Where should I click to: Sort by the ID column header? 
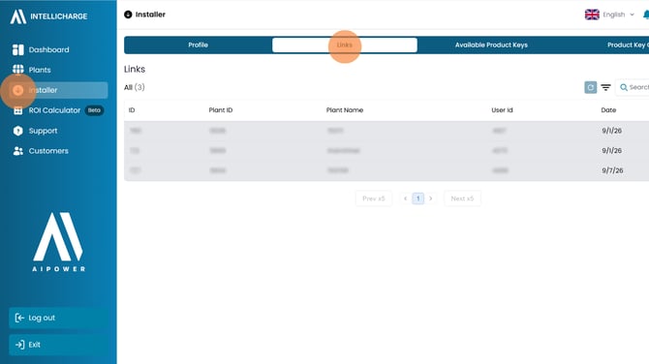(x=132, y=110)
